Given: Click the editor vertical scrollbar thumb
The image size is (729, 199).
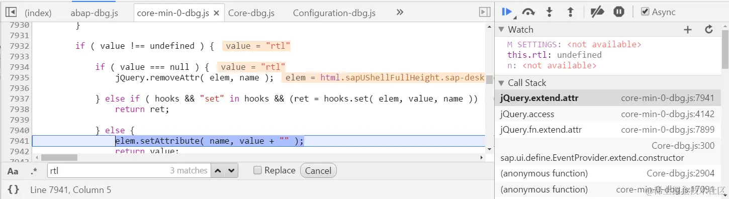Looking at the screenshot, I should coord(489,79).
